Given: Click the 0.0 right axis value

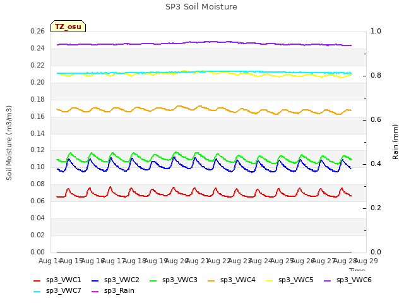Looking at the screenshot, I should pyautogui.click(x=376, y=252).
